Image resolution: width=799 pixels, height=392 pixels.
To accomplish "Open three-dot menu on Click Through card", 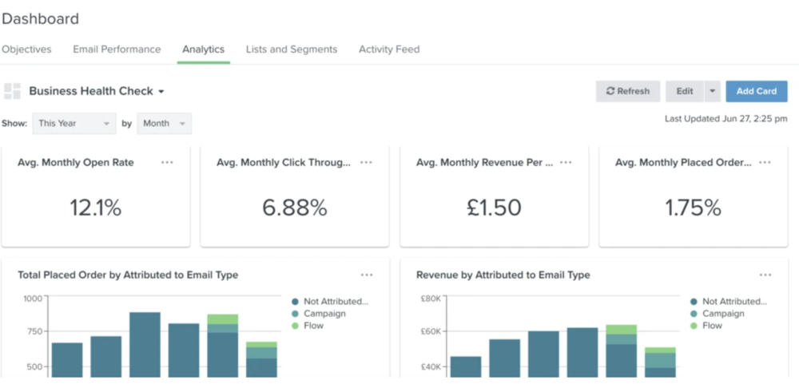I will [x=366, y=162].
